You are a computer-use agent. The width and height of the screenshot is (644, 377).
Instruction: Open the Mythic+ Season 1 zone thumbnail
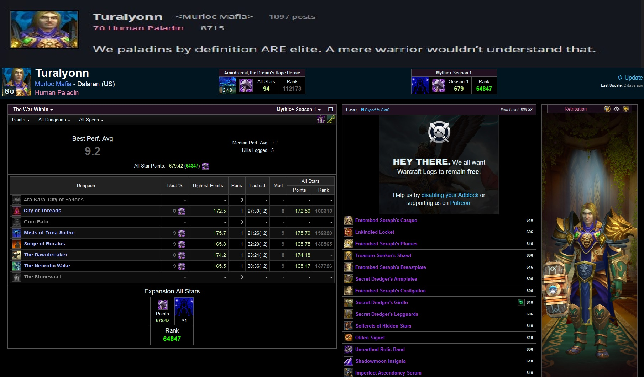(420, 85)
